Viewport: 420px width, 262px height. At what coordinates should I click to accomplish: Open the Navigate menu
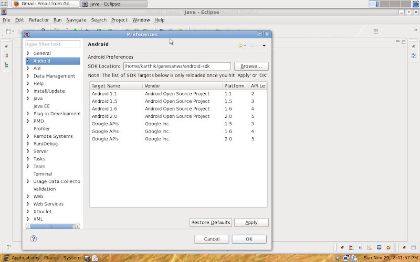76,20
